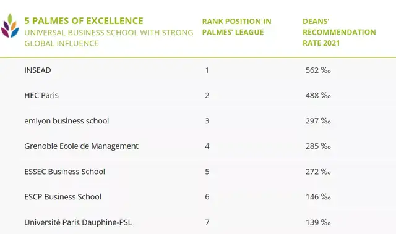Image resolution: width=396 pixels, height=234 pixels.
Task: Click the 139 ‰ rate for Dauphine-PSL
Action: click(x=318, y=222)
